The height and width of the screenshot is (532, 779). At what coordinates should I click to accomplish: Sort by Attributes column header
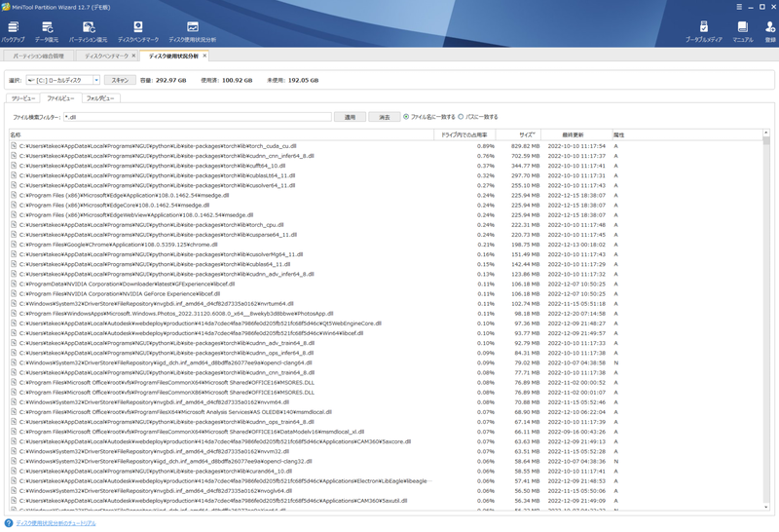click(686, 134)
